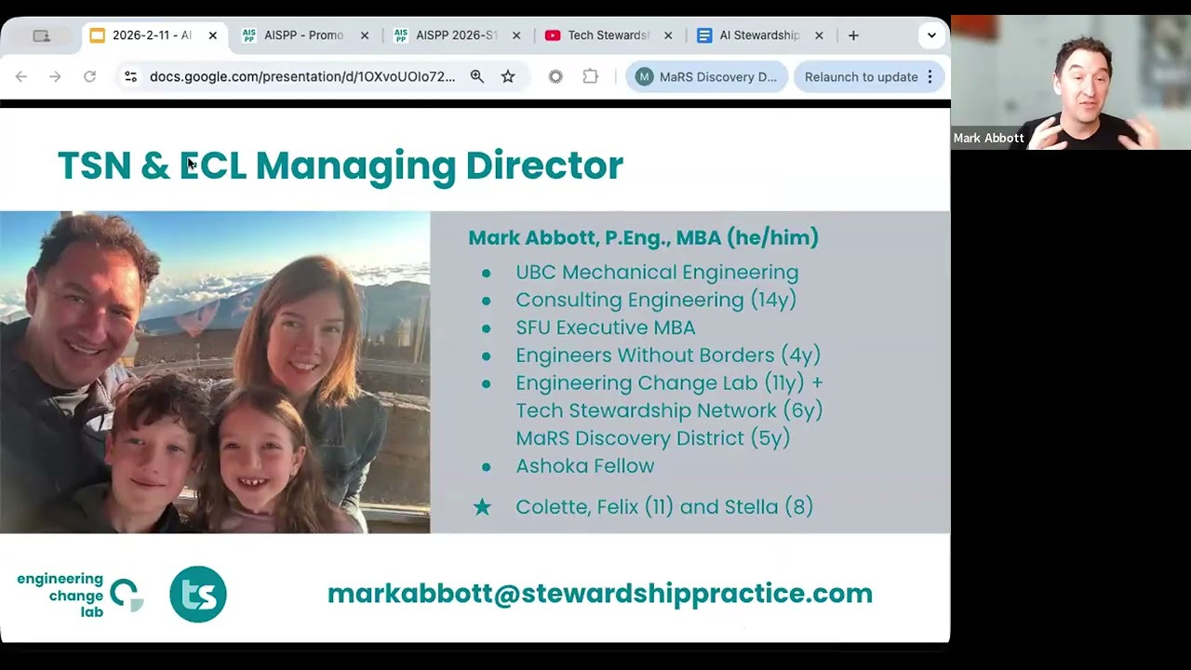Open the zoom magnifier icon in address bar
The width and height of the screenshot is (1191, 670).
point(477,77)
